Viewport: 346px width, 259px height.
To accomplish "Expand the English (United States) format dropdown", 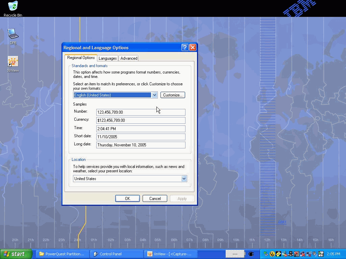I will [x=154, y=95].
